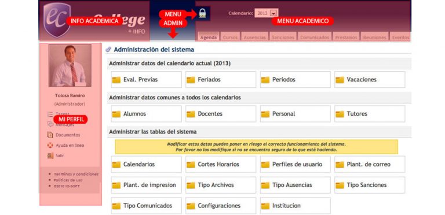
Task: Open the Calendarios folder
Action: (146, 164)
